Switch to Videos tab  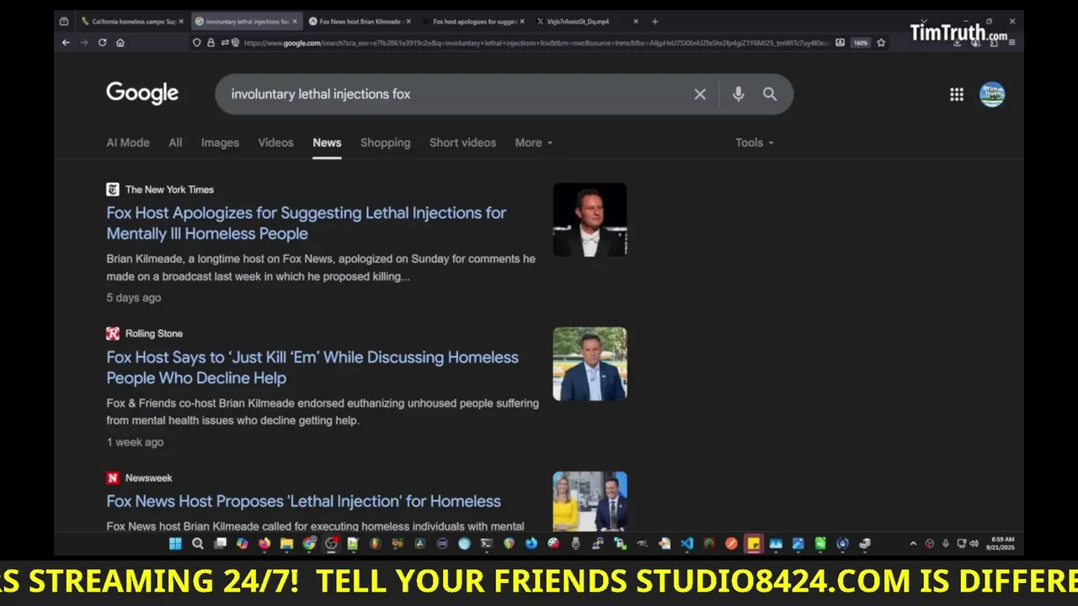[x=275, y=142]
